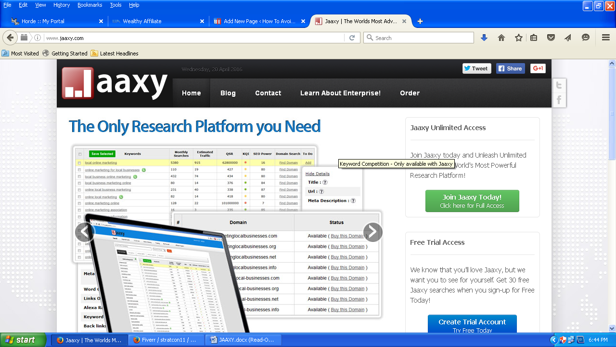Open the side Facebook icon on page edge

pyautogui.click(x=559, y=100)
